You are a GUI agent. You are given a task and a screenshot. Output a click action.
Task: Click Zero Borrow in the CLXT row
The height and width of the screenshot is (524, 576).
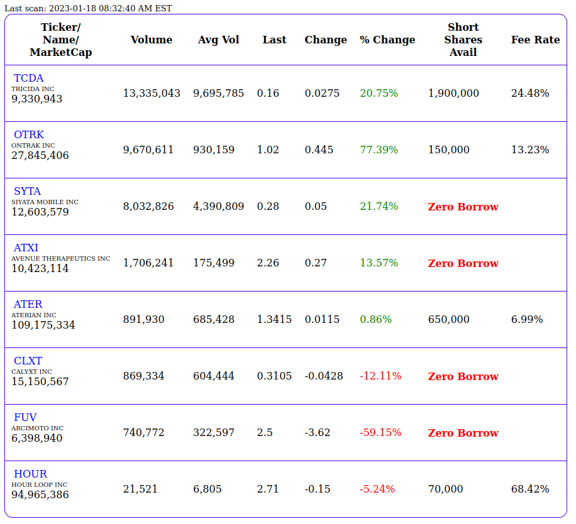tap(463, 376)
